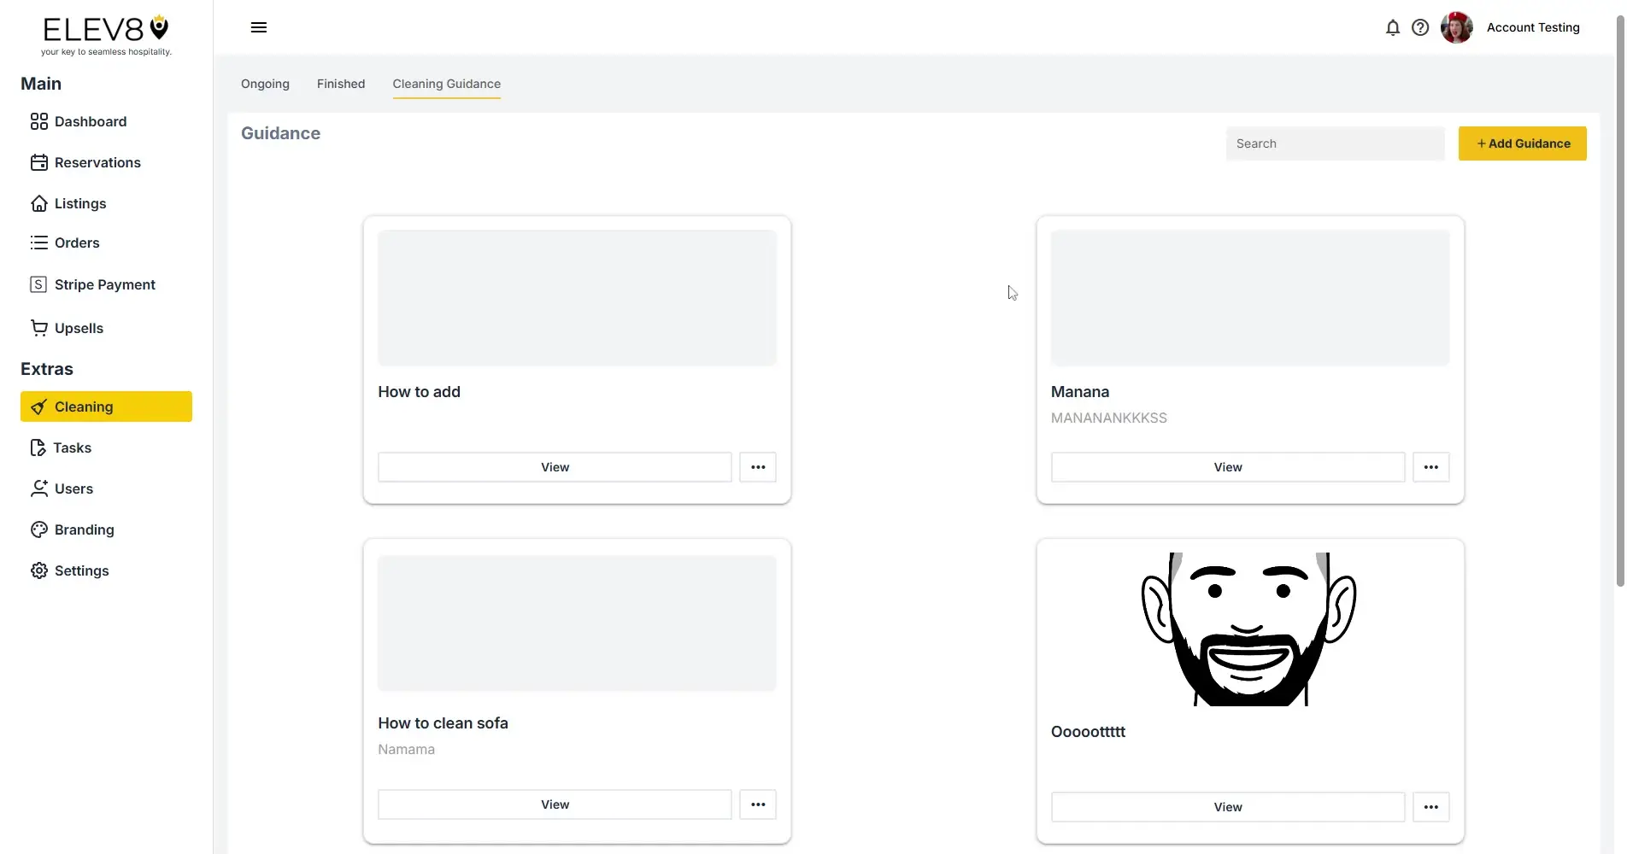Viewport: 1627px width, 854px height.
Task: Click the notification bell icon
Action: (x=1392, y=28)
